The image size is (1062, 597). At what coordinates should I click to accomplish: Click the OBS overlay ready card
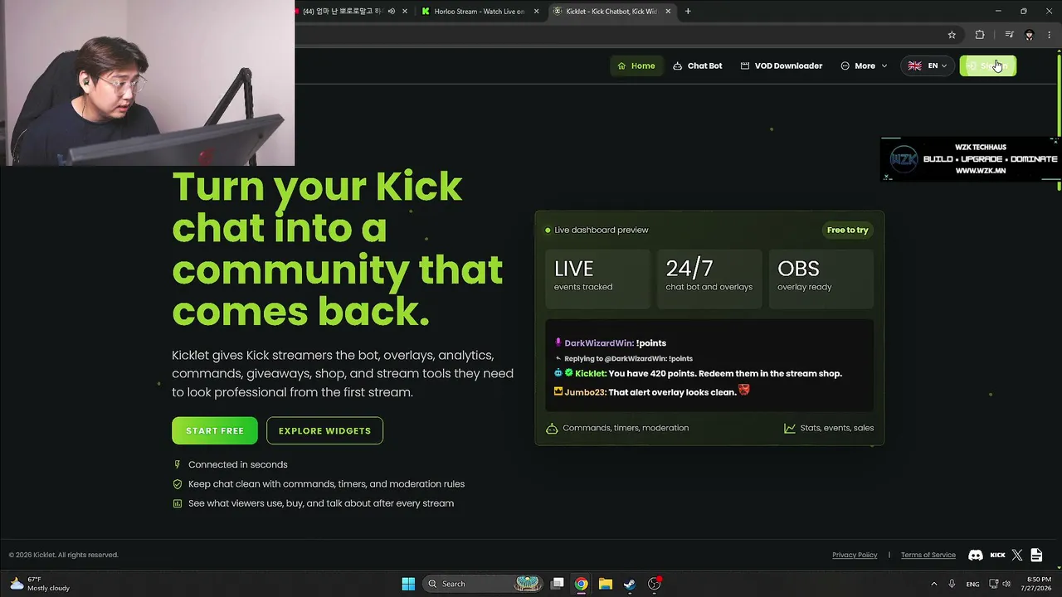(x=821, y=279)
